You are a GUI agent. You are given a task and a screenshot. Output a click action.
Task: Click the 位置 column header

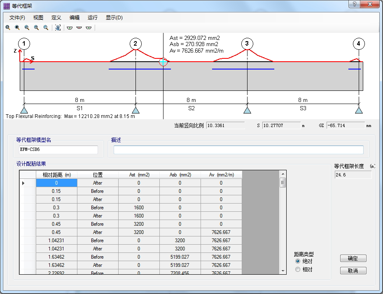click(x=98, y=175)
